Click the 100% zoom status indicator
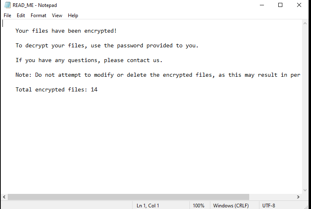 click(x=198, y=206)
